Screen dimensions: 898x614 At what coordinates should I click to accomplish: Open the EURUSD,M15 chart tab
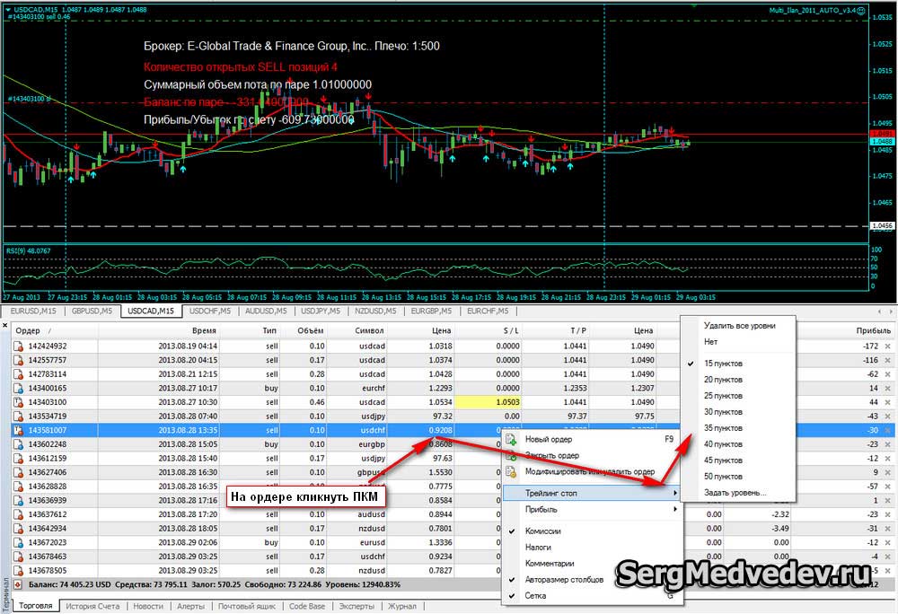pyautogui.click(x=31, y=311)
